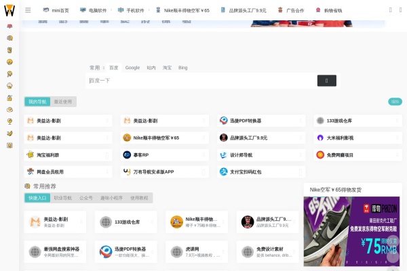The width and height of the screenshot is (407, 271).
Task: Select the Bing search tab
Action: [182, 68]
